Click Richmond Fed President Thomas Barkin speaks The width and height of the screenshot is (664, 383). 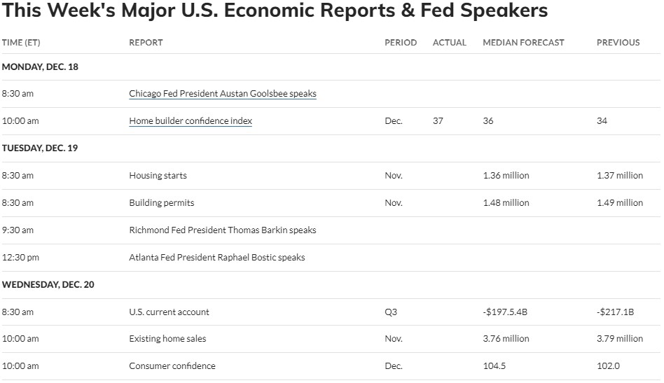[x=223, y=230]
